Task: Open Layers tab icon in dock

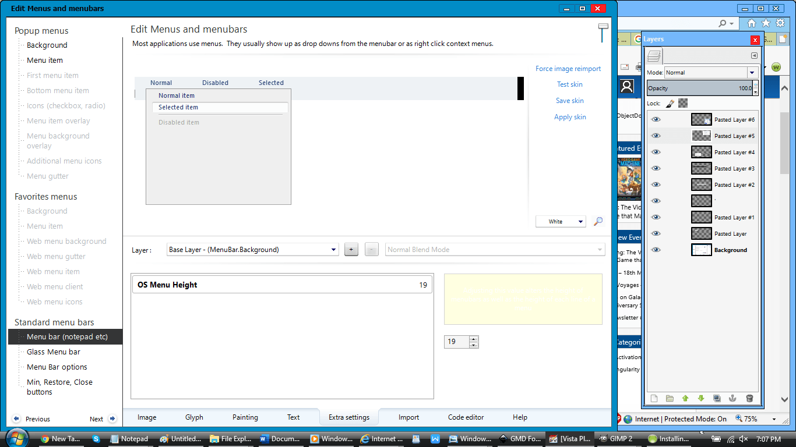Action: click(x=654, y=56)
